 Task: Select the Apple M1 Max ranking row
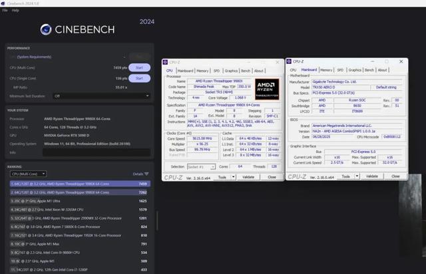pyautogui.click(x=80, y=244)
